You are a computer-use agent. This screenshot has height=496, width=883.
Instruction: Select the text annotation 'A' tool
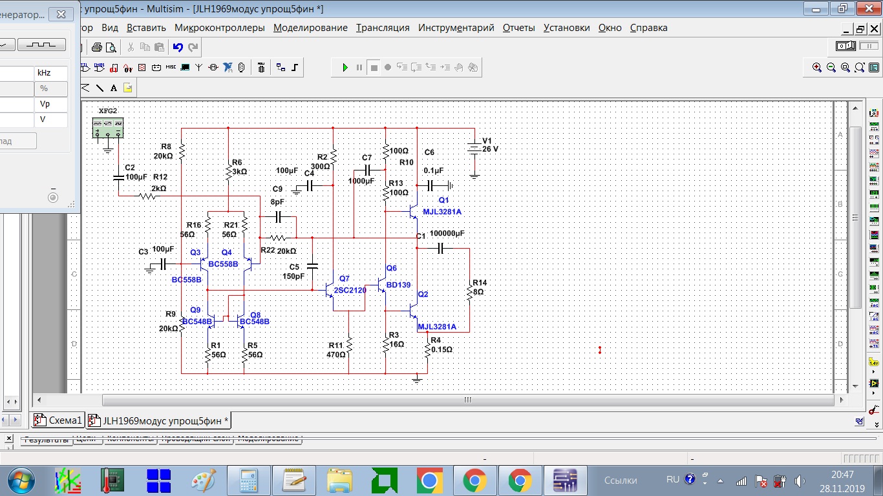coord(114,88)
